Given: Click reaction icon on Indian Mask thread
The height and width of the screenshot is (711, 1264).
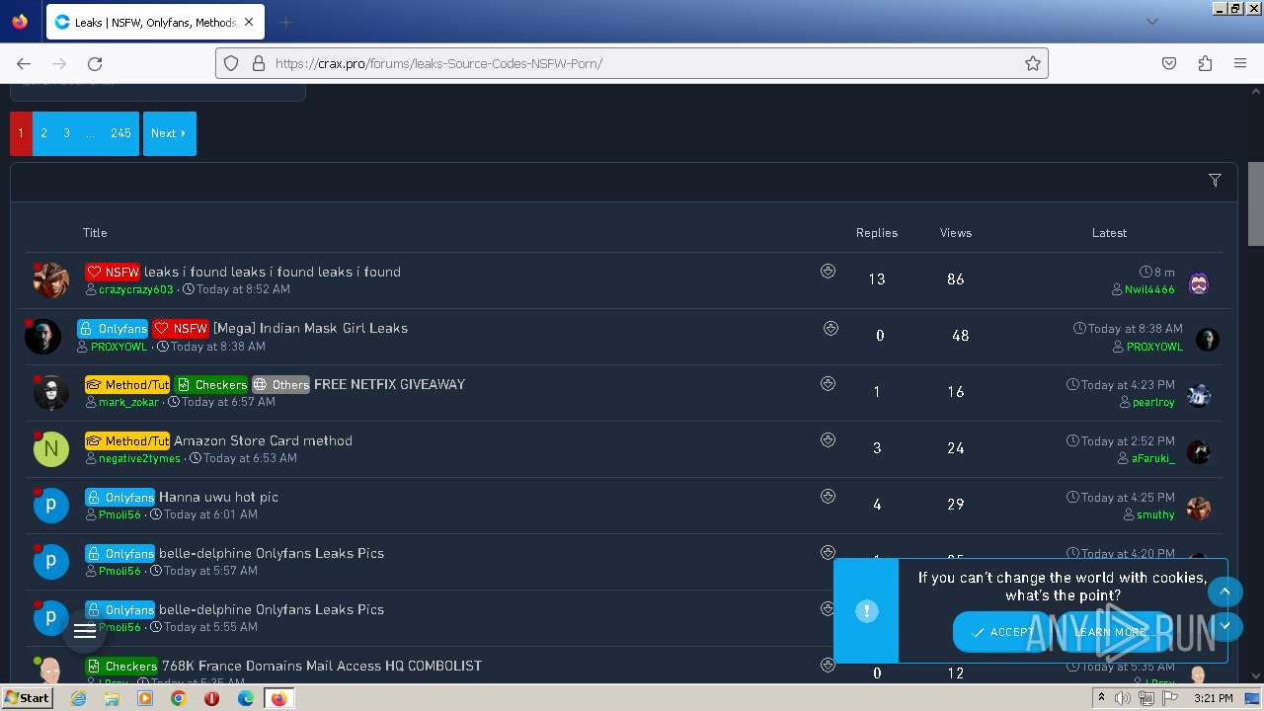Looking at the screenshot, I should click(x=830, y=328).
